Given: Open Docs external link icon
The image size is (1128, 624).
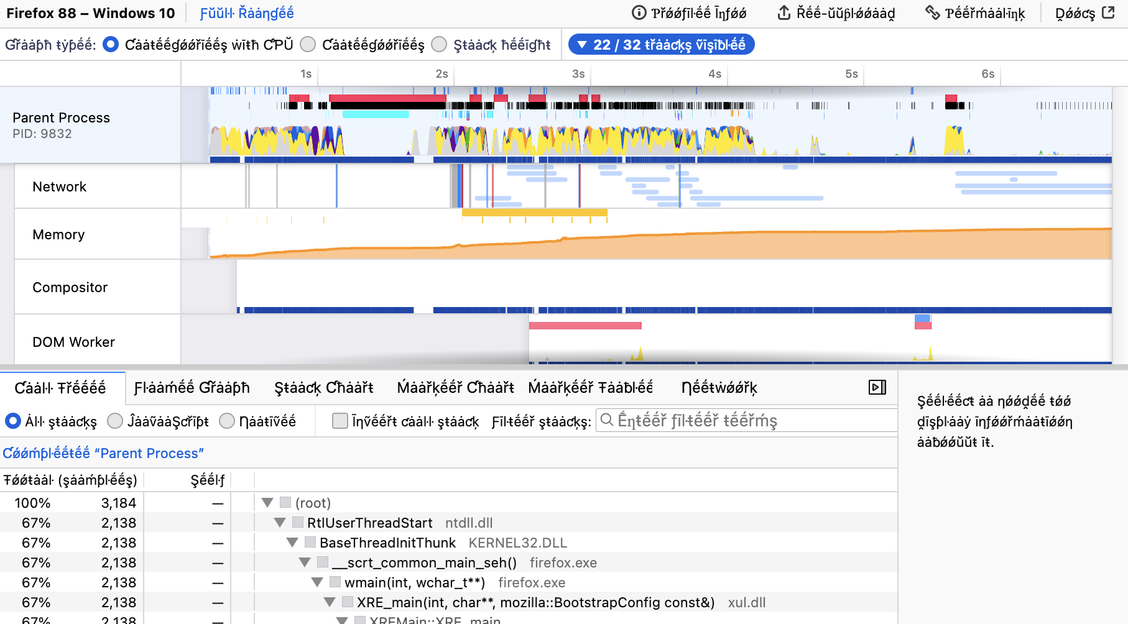Looking at the screenshot, I should pyautogui.click(x=1108, y=13).
